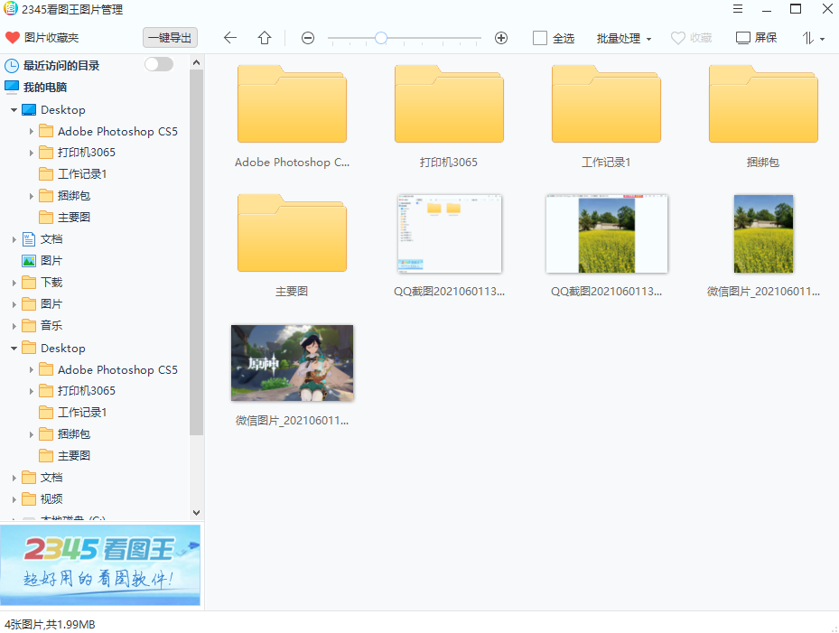Screen dimensions: 839x633
Task: Select 工作记录1 in the folder tree
Action: 82,174
